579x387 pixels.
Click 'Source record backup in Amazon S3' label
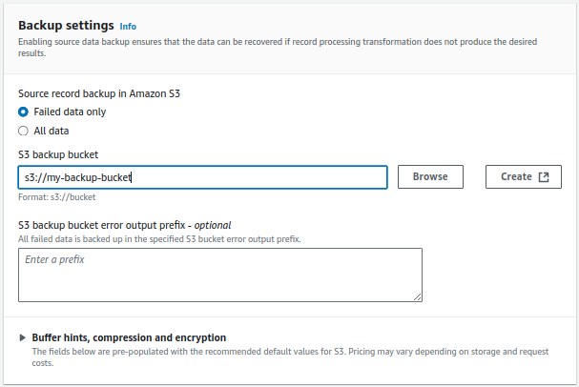[99, 93]
